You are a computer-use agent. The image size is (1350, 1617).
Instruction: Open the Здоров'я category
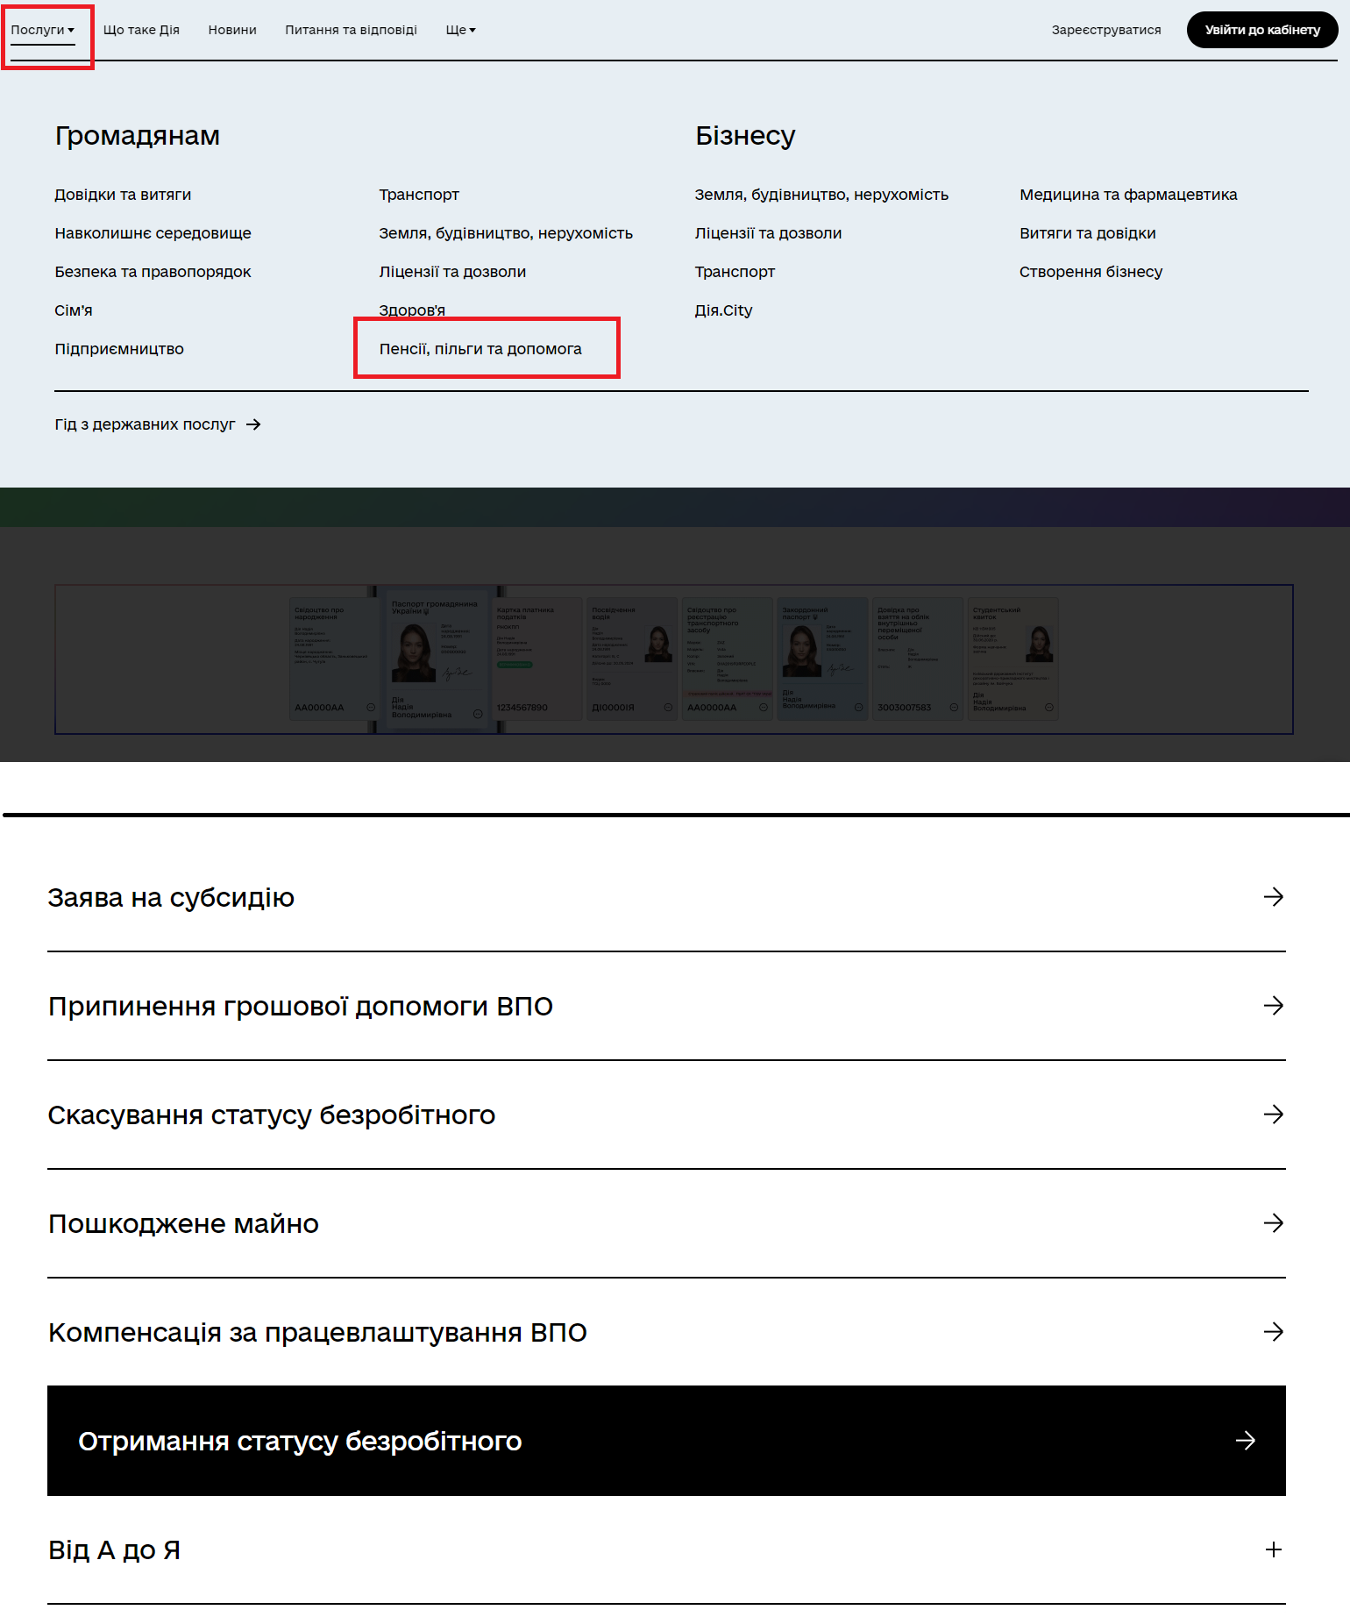[412, 310]
